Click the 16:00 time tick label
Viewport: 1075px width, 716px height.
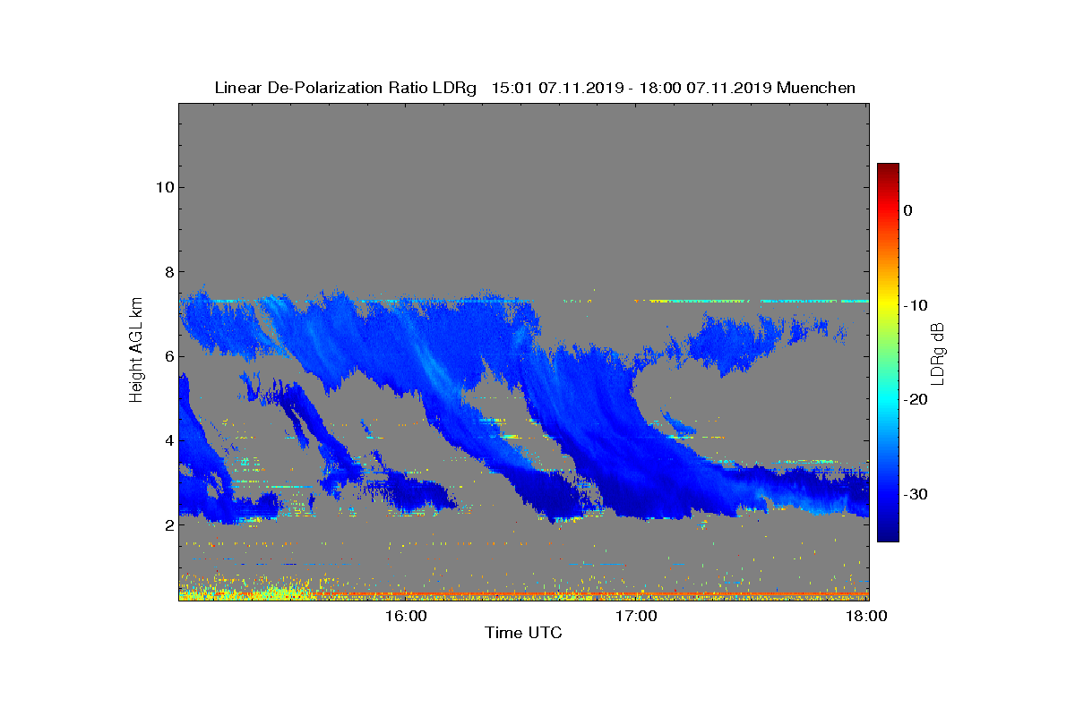tap(408, 616)
